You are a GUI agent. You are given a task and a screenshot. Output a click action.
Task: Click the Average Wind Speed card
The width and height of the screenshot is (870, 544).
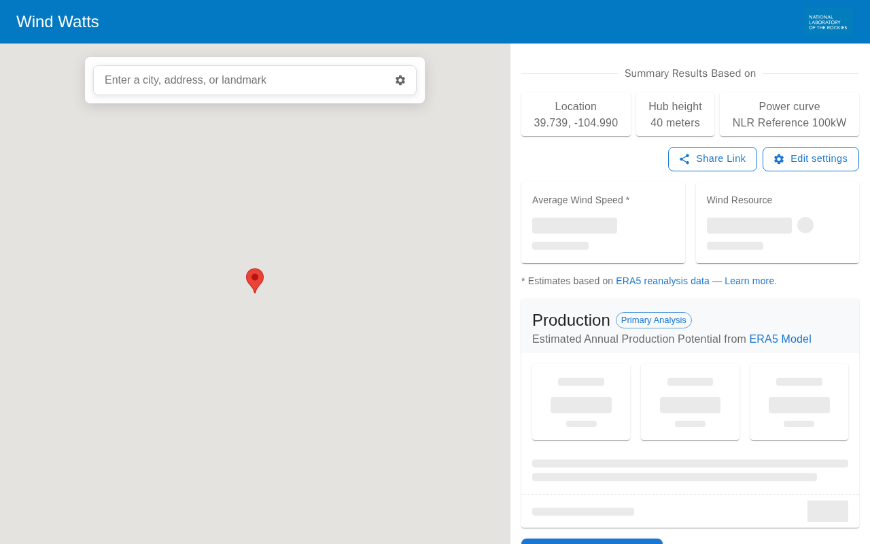[x=603, y=222]
